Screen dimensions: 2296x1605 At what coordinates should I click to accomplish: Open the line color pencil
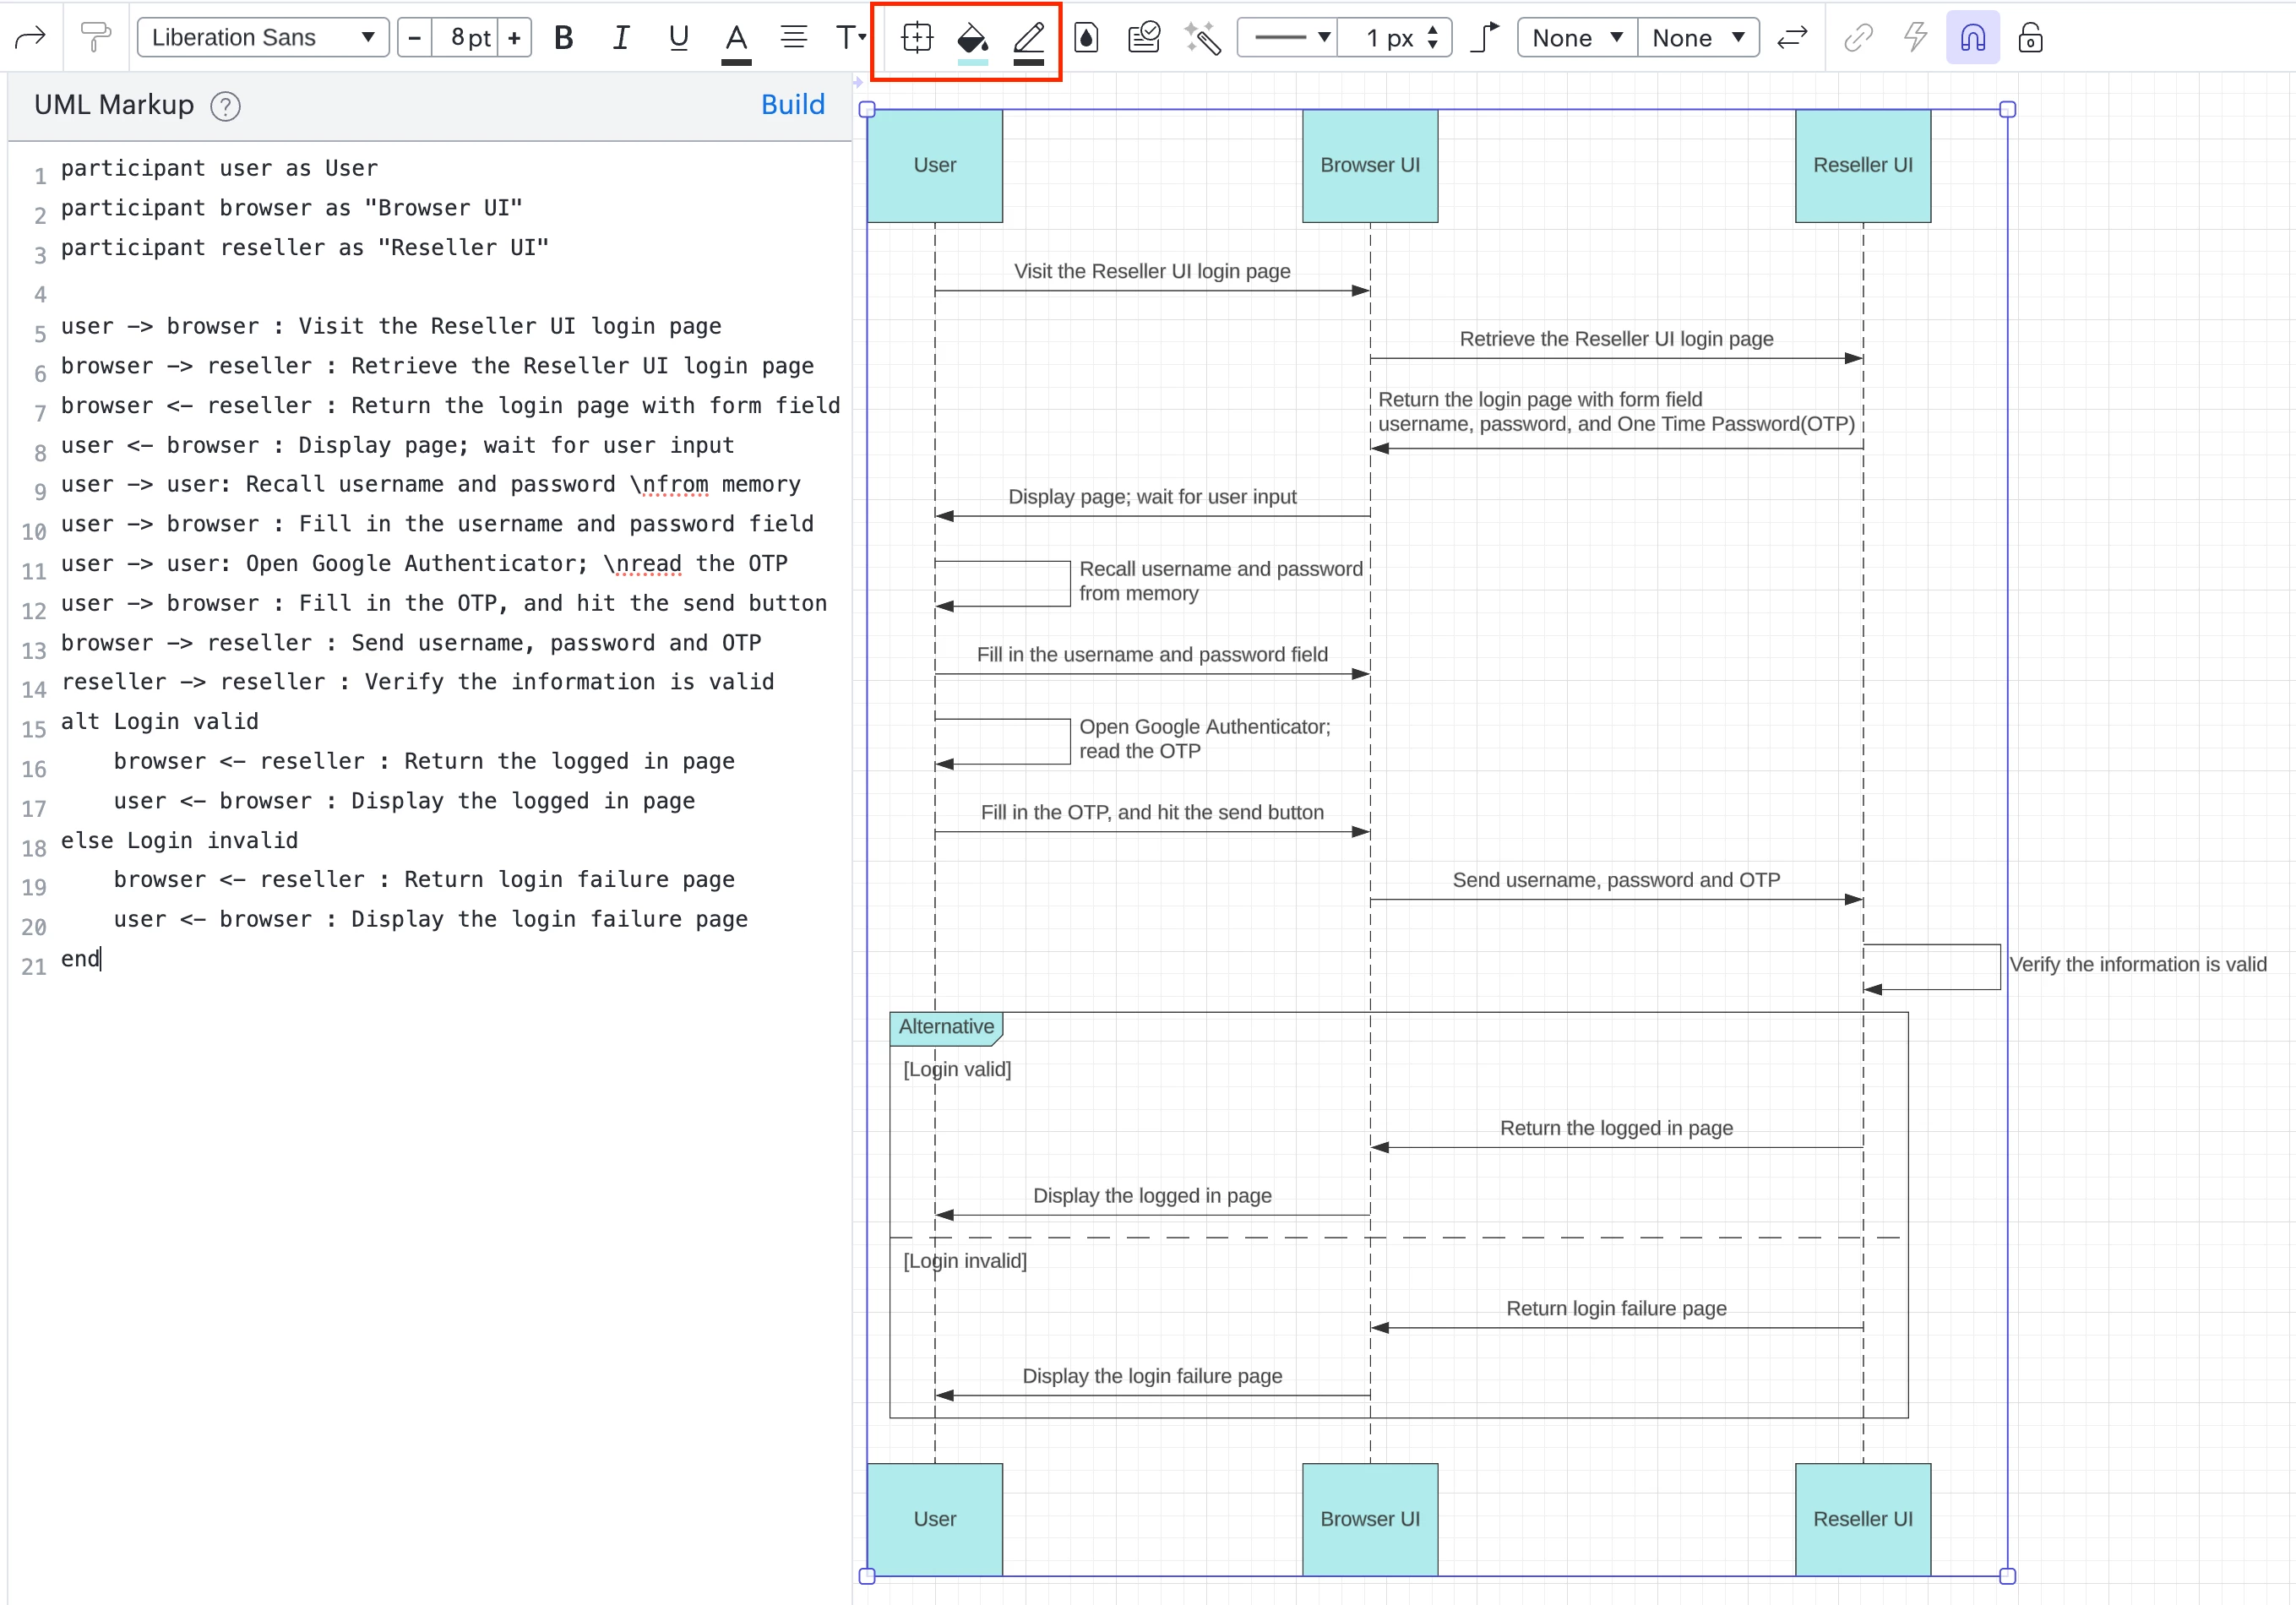1029,41
